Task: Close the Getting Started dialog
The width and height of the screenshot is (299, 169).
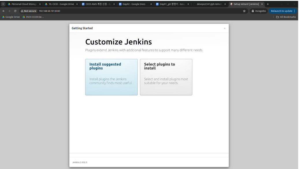Action: (225, 28)
